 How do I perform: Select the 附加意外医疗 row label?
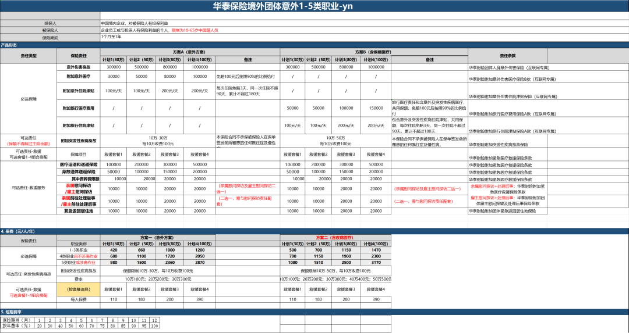78,77
